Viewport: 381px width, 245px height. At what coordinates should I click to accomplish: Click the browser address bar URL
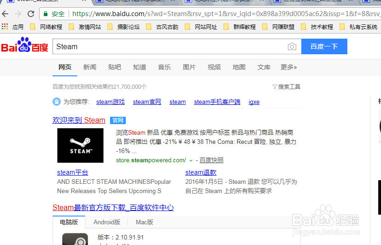point(226,14)
